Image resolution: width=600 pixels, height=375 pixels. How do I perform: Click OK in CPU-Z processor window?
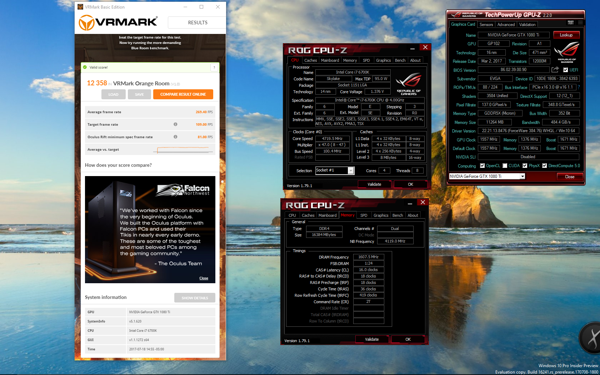point(410,184)
